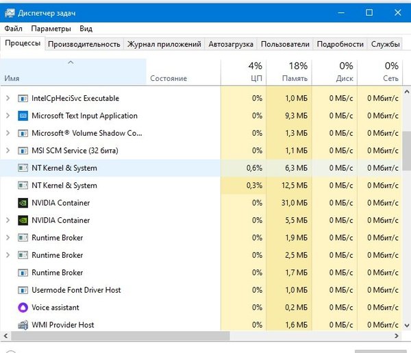
Task: Switch to the Автозагрузка tab
Action: pyautogui.click(x=231, y=44)
